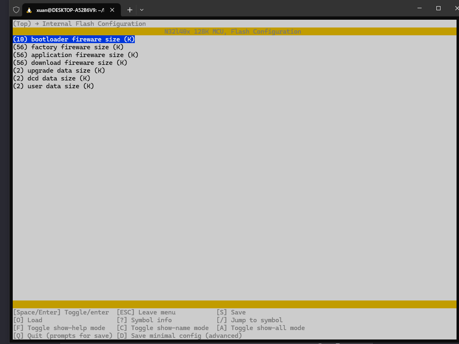Select the upgrade data size entry
The height and width of the screenshot is (344, 459).
click(59, 71)
